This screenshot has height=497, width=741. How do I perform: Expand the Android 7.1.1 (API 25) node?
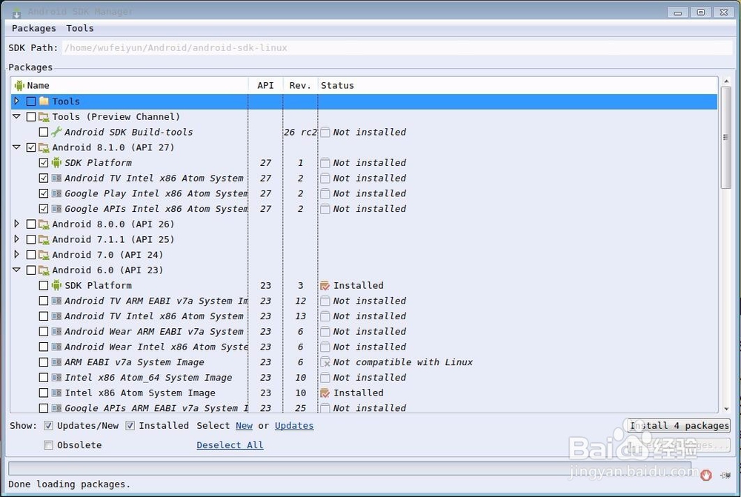16,239
